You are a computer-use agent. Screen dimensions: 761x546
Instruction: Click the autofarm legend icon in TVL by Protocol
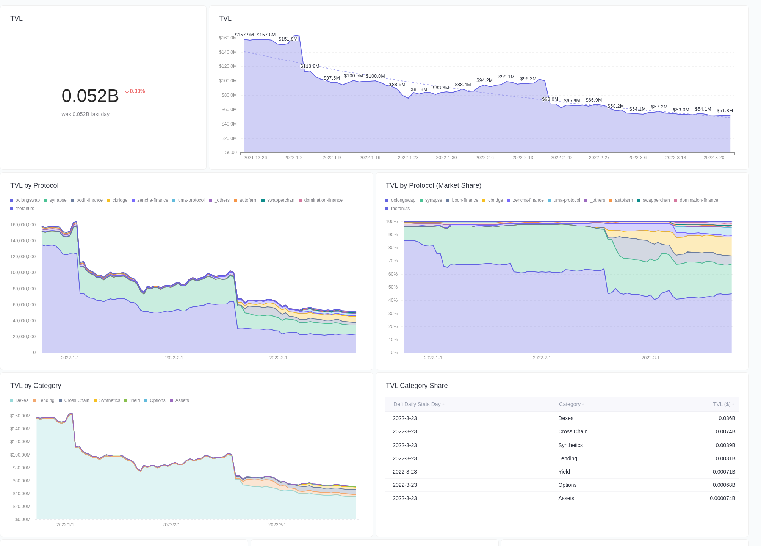click(235, 200)
